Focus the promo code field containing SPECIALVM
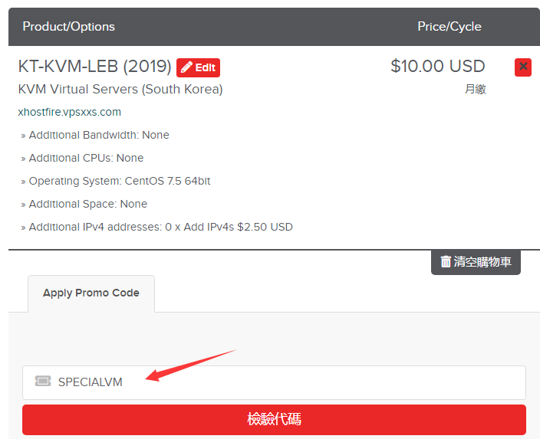The height and width of the screenshot is (439, 540). [x=274, y=382]
